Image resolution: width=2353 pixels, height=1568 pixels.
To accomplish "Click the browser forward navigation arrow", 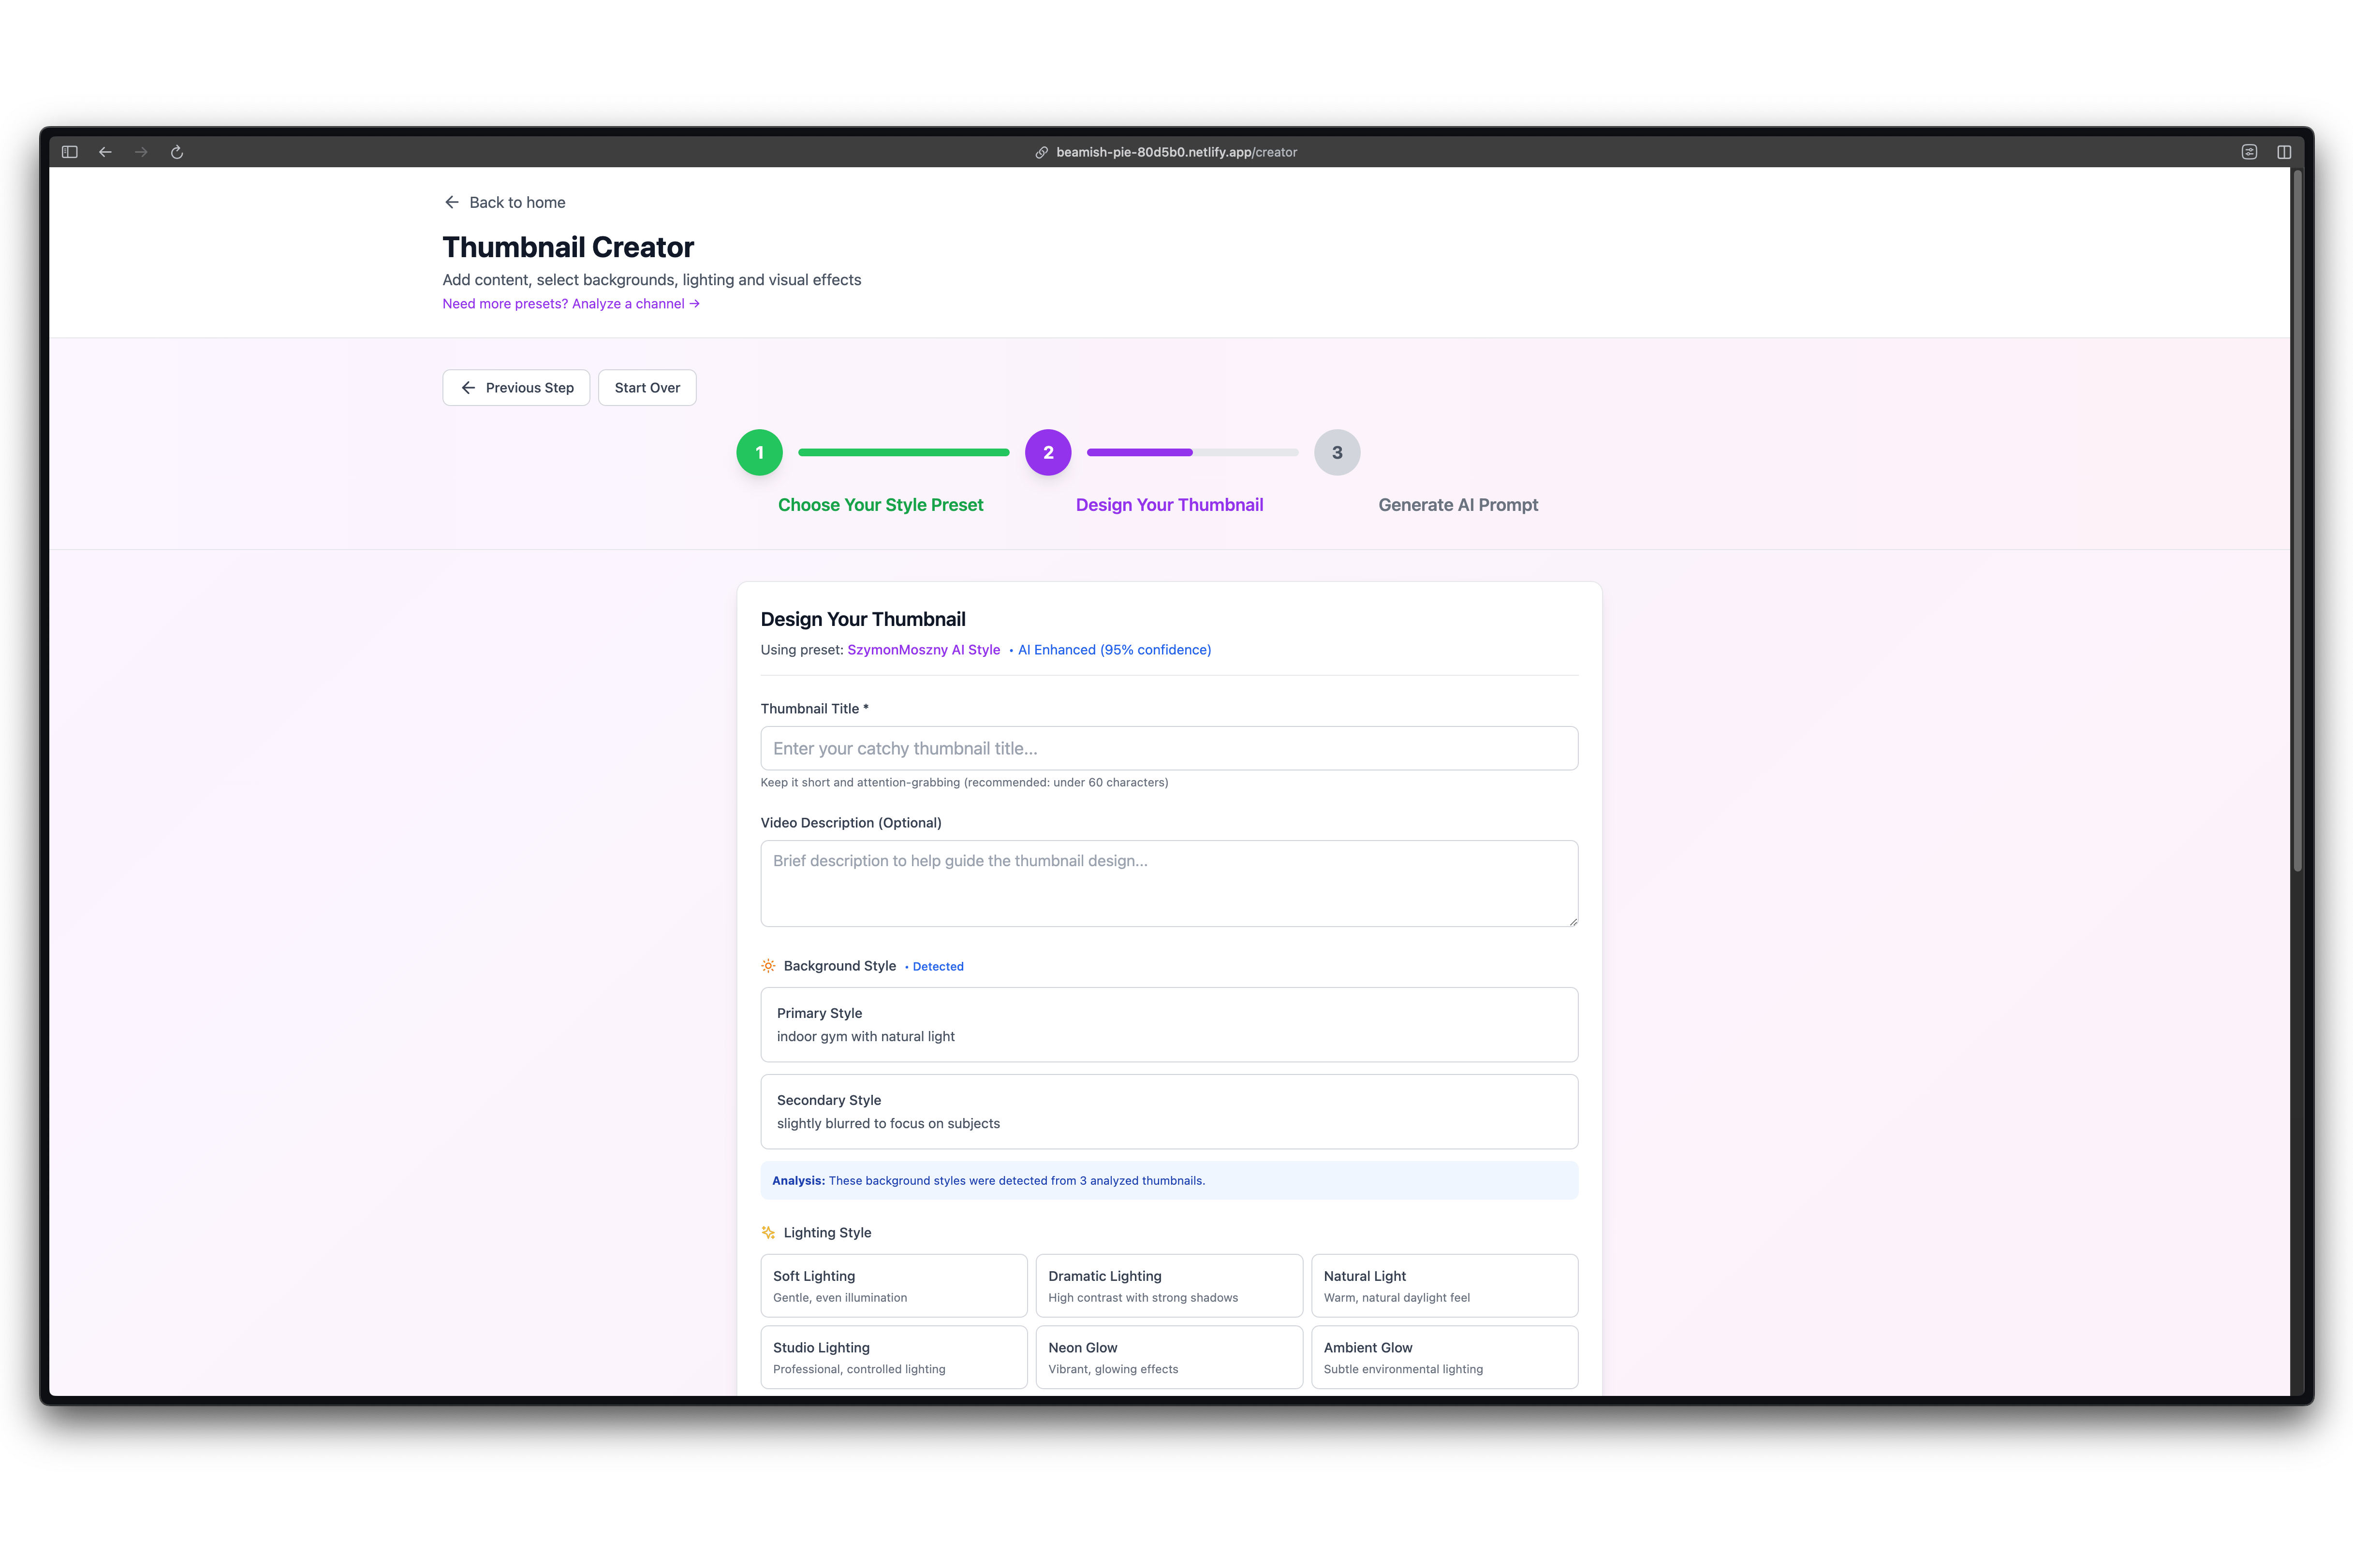I will pos(141,152).
